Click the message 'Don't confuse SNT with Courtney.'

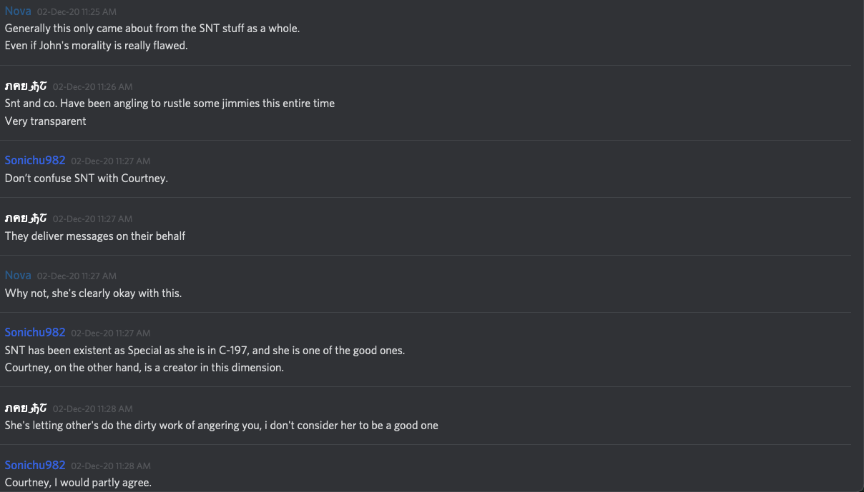click(x=86, y=179)
